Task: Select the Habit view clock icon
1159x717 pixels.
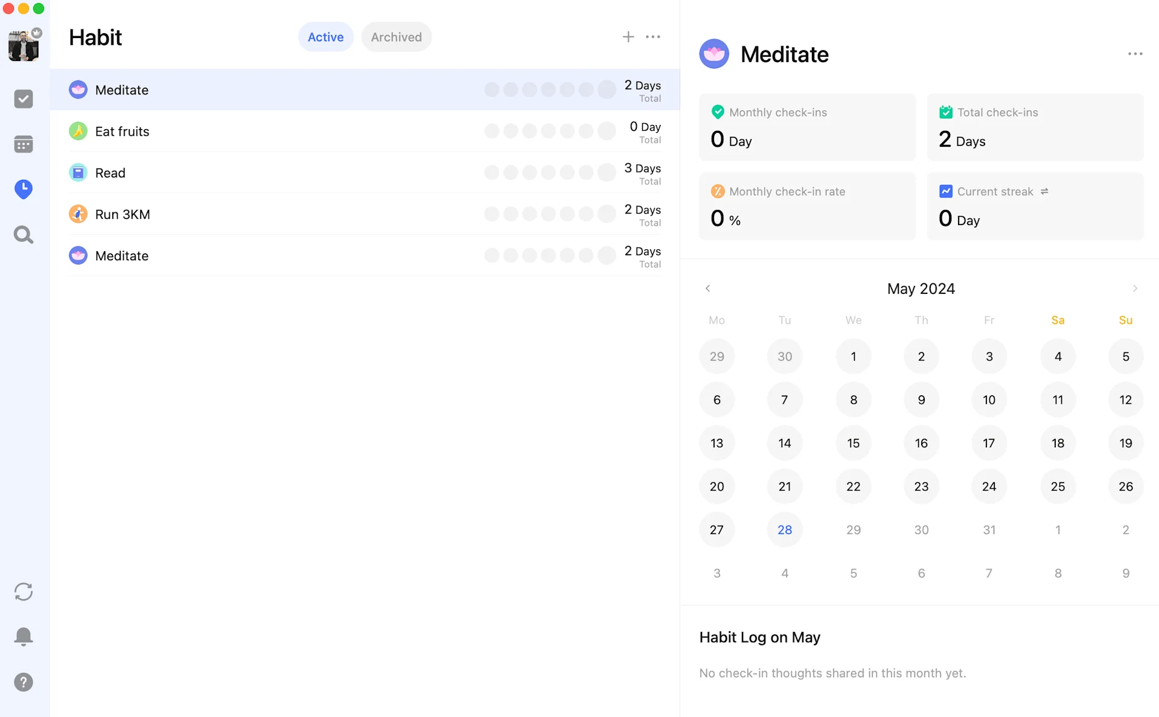Action: coord(24,189)
